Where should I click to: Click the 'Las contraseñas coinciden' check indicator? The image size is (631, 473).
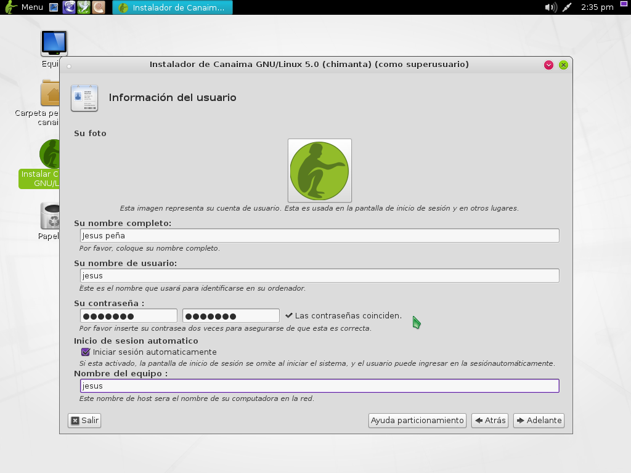(x=290, y=315)
